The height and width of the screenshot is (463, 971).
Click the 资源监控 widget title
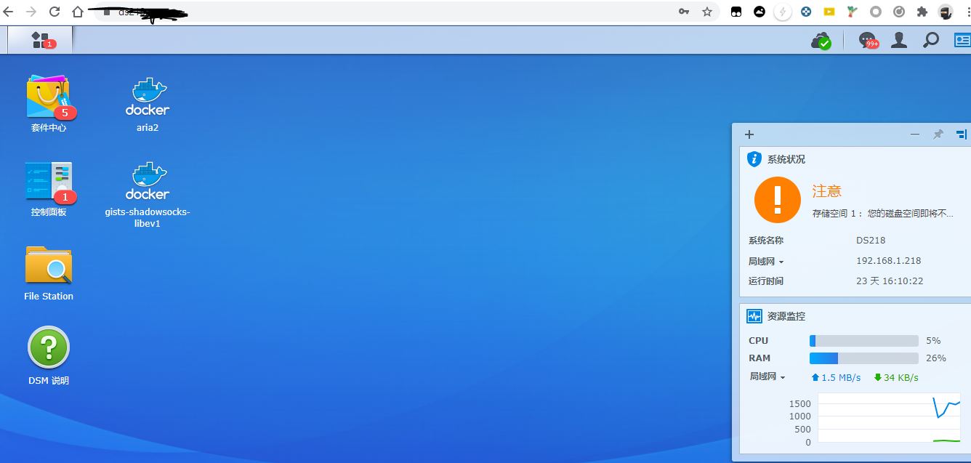(786, 316)
